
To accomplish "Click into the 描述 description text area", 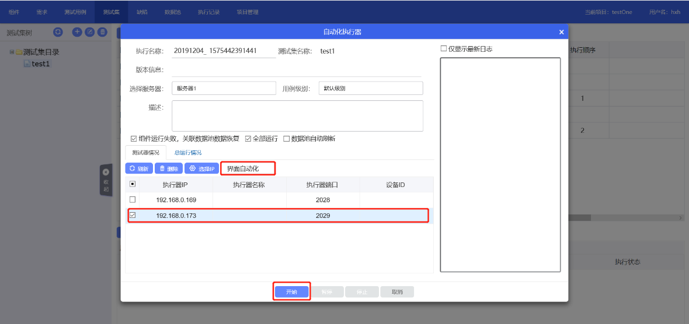I will pos(297,116).
